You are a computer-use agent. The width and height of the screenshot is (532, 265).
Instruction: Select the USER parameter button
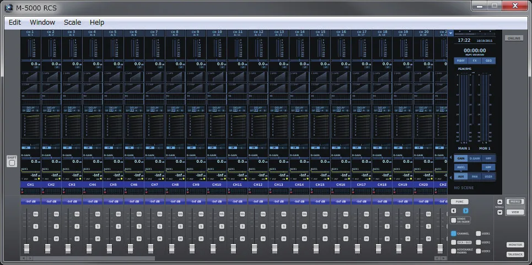click(488, 176)
